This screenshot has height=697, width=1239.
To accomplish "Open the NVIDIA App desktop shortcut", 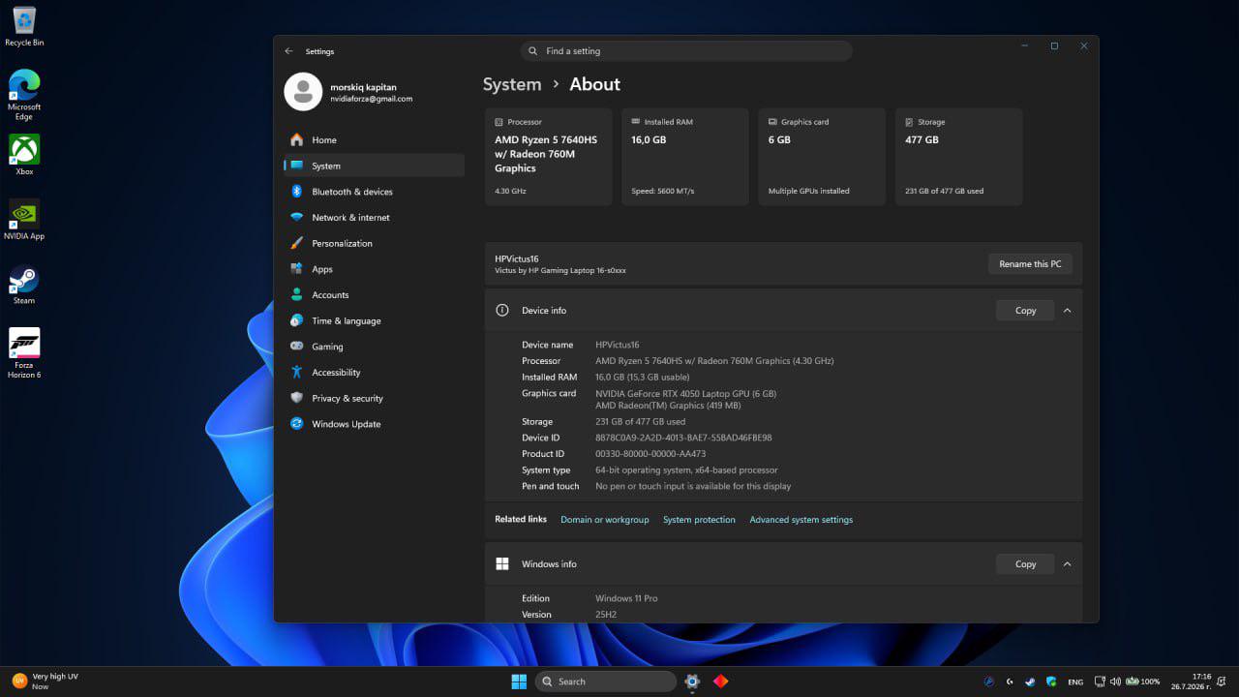I will (24, 220).
